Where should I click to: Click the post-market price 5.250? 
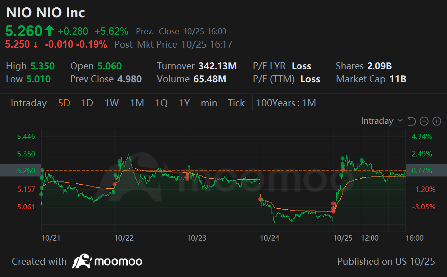(17, 45)
